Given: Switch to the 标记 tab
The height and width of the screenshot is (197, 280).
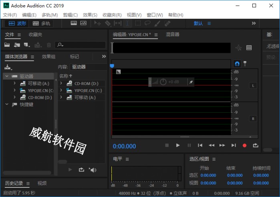Looking at the screenshot, I should (74, 57).
